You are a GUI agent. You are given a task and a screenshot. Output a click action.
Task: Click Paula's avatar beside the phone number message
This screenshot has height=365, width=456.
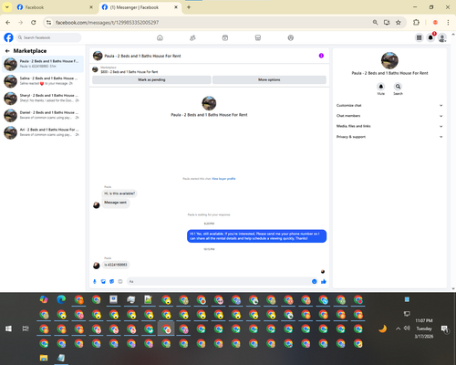[x=97, y=266]
